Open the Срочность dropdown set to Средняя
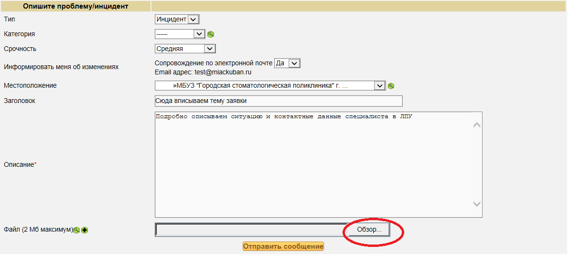This screenshot has height=255, width=569. click(185, 49)
